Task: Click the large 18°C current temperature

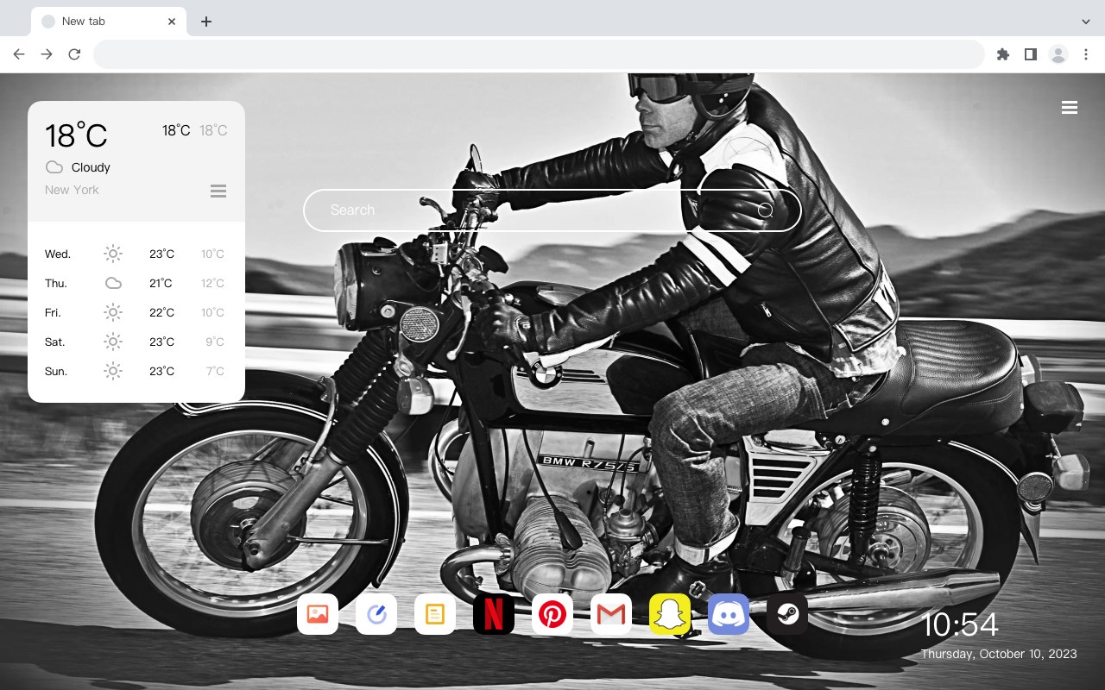Action: tap(76, 135)
